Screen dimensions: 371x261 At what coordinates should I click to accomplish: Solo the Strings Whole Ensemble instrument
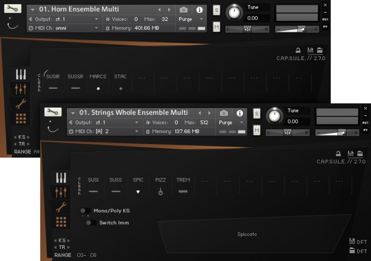point(257,113)
